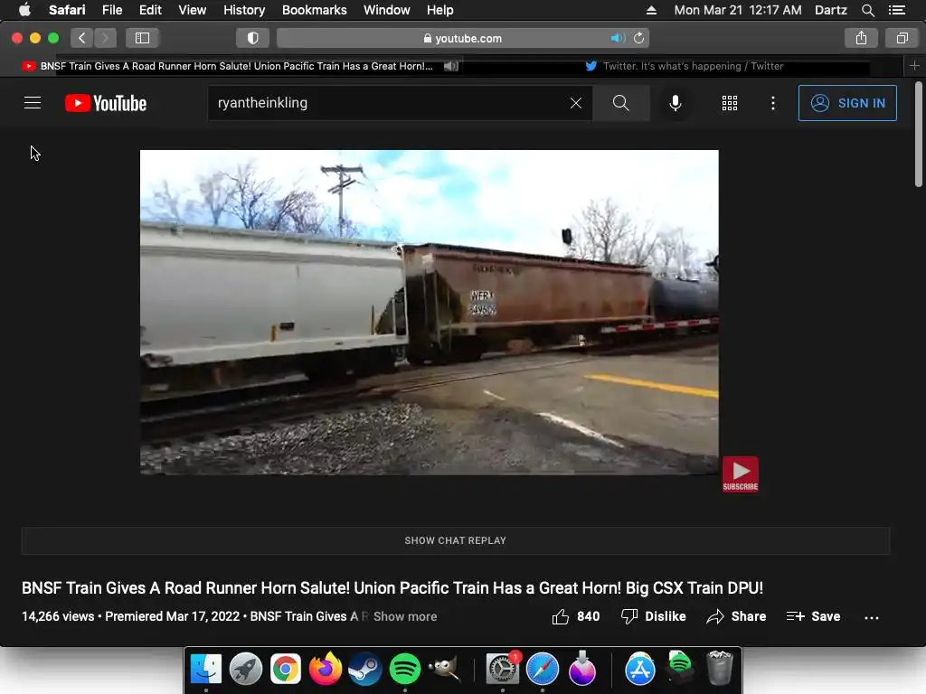
Task: Open the File menu
Action: (112, 10)
